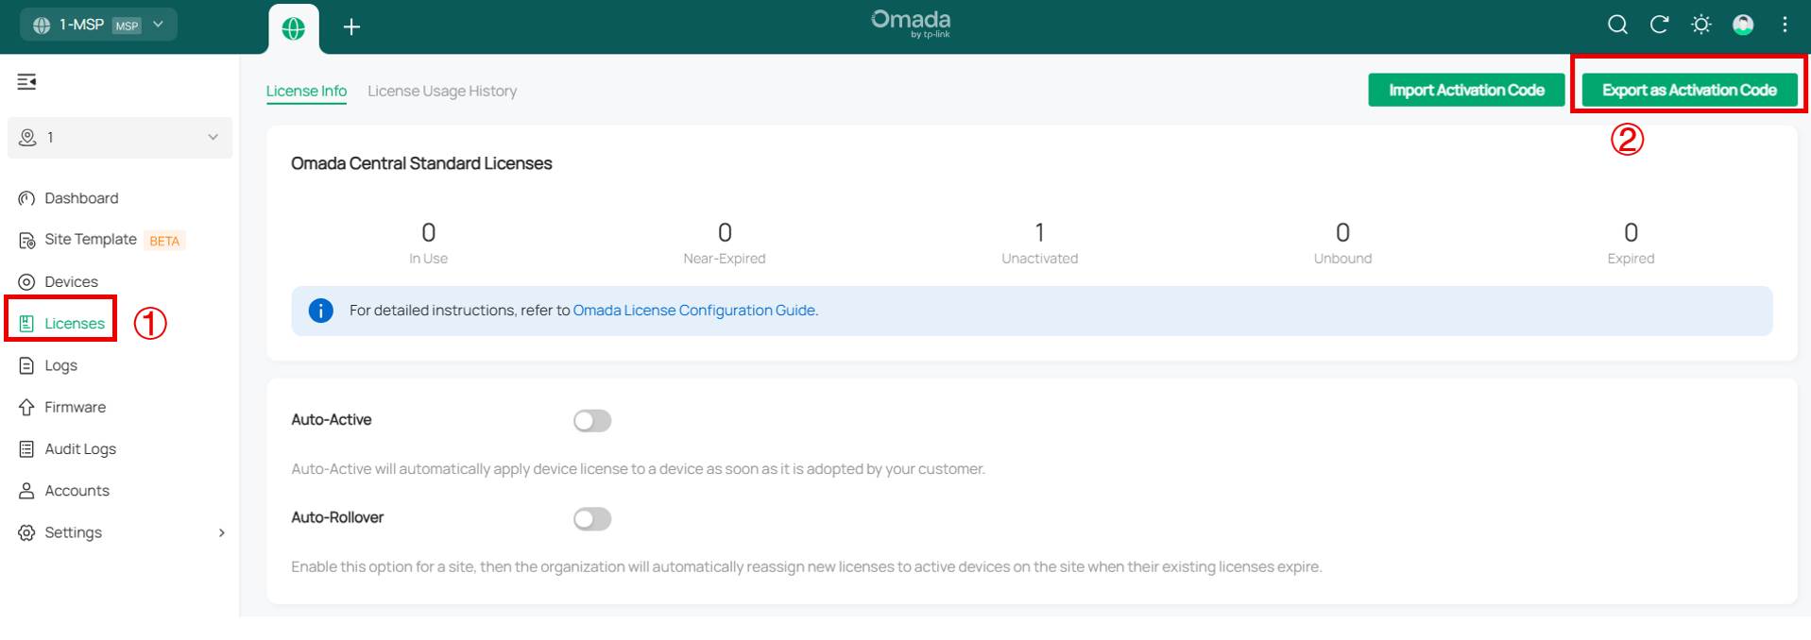Click Export as Activation Code button
Screen dimensions: 1811x640
point(1689,90)
